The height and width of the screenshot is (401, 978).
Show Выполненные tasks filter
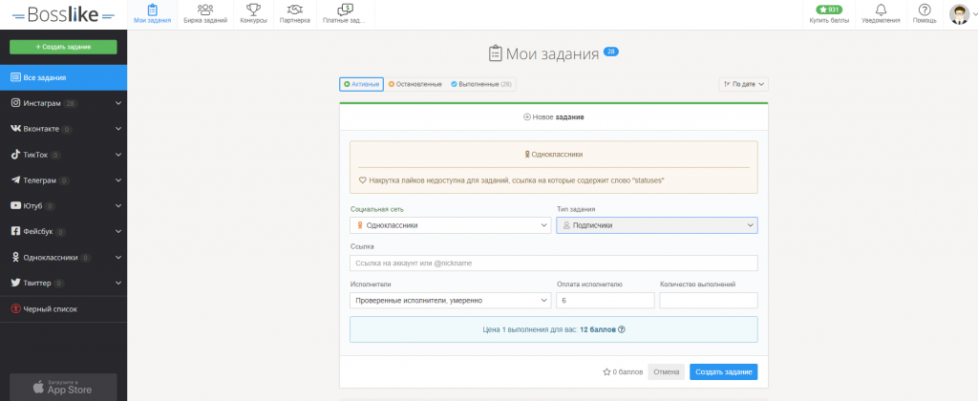pos(481,84)
